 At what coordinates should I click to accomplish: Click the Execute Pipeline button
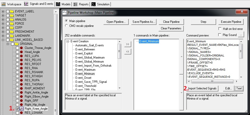click(x=231, y=22)
